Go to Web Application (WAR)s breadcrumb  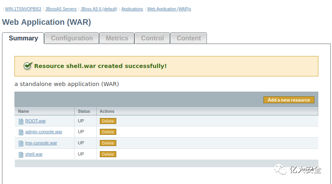click(x=169, y=9)
